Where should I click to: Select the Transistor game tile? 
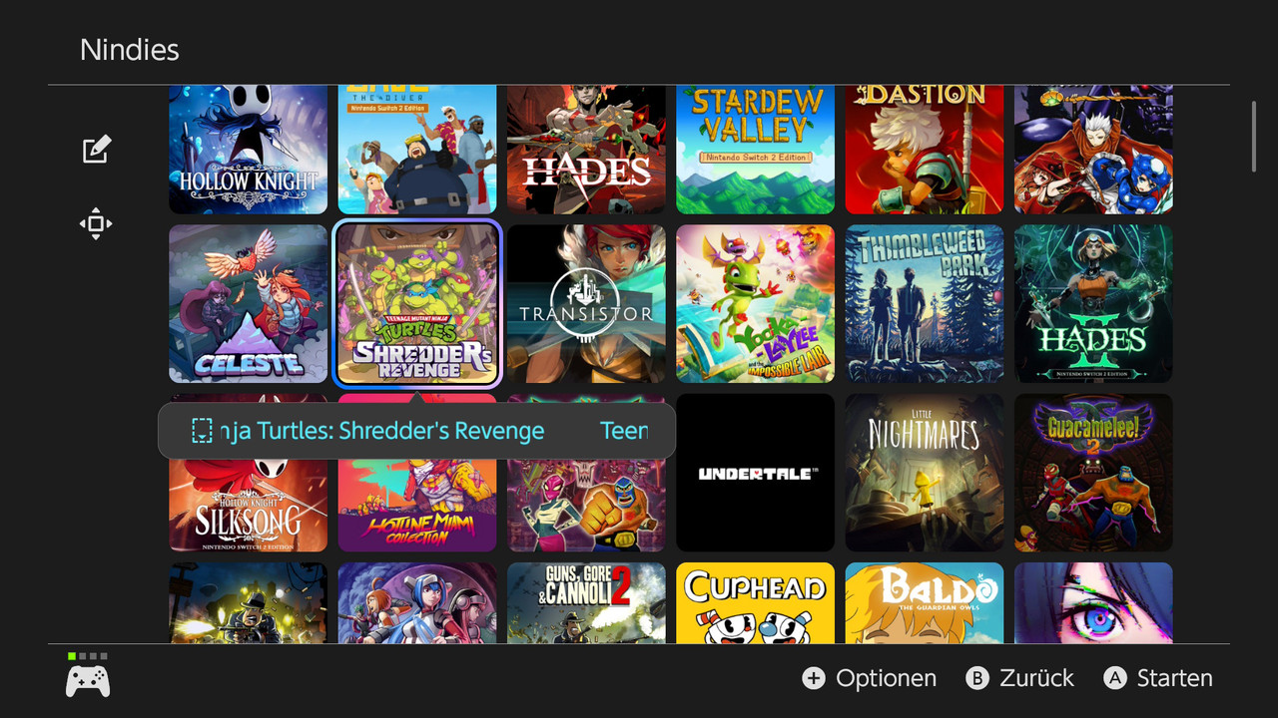586,303
